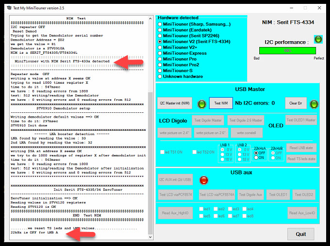Click Test OLED1 Master button
Screen dimensions: 330x246
click(301, 120)
